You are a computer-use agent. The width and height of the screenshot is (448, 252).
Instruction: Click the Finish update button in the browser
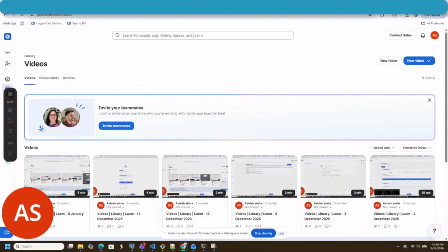(432, 15)
